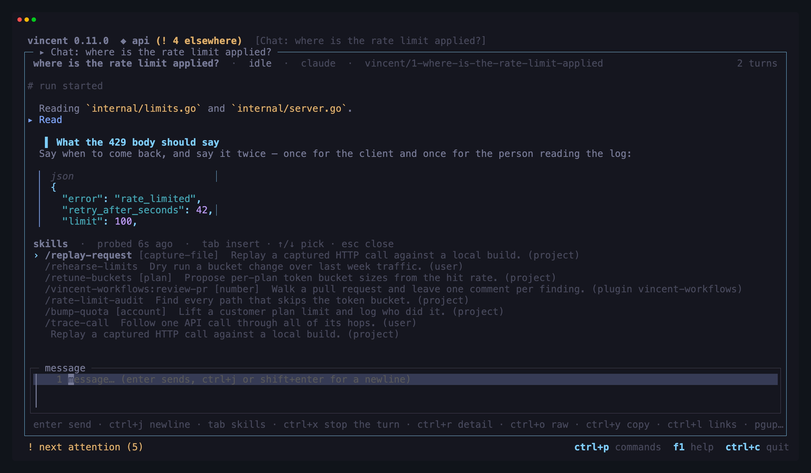Image resolution: width=811 pixels, height=473 pixels.
Task: Click the 'tab skills' footer hint
Action: pos(237,424)
